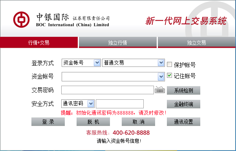
Task: Switch to the 行情+交易 tab
Action: (x=39, y=43)
